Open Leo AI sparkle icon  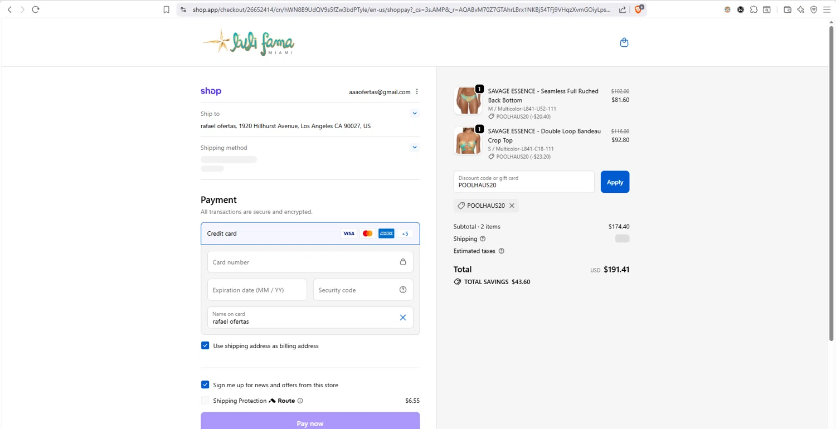801,9
